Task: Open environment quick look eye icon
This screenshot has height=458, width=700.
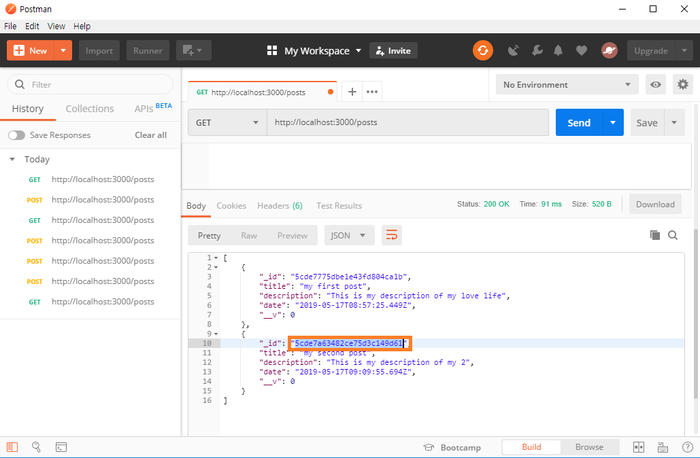Action: coord(655,84)
